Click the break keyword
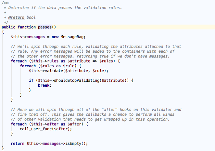The image size is (215, 151). coord(44,85)
